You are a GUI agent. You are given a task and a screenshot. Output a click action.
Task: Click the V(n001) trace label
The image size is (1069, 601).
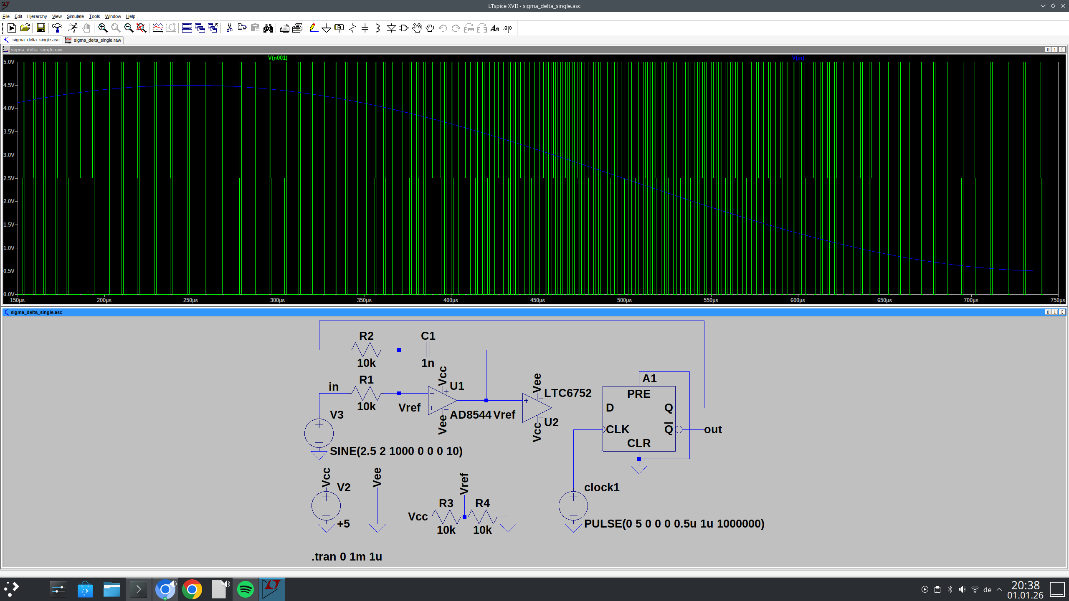tap(277, 58)
